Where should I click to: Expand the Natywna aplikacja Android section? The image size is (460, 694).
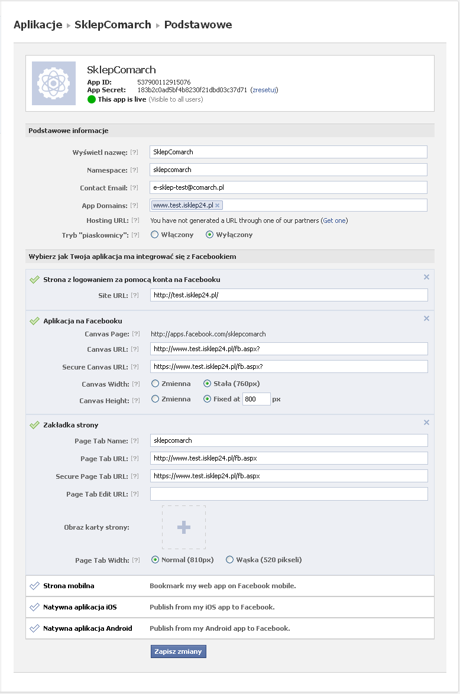[x=230, y=628]
